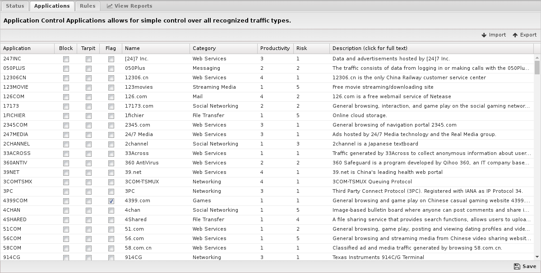The width and height of the screenshot is (541, 273).
Task: Click the Flag column header
Action: pyautogui.click(x=111, y=48)
